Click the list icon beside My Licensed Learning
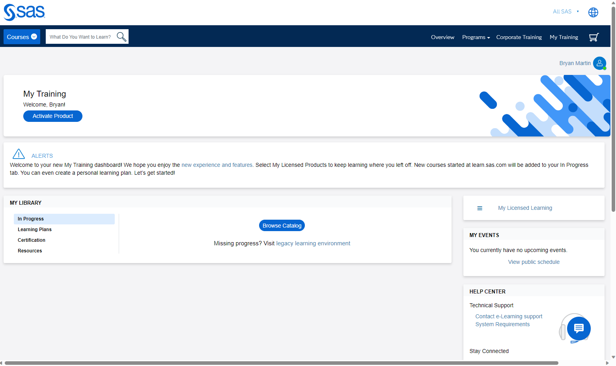 (x=480, y=208)
